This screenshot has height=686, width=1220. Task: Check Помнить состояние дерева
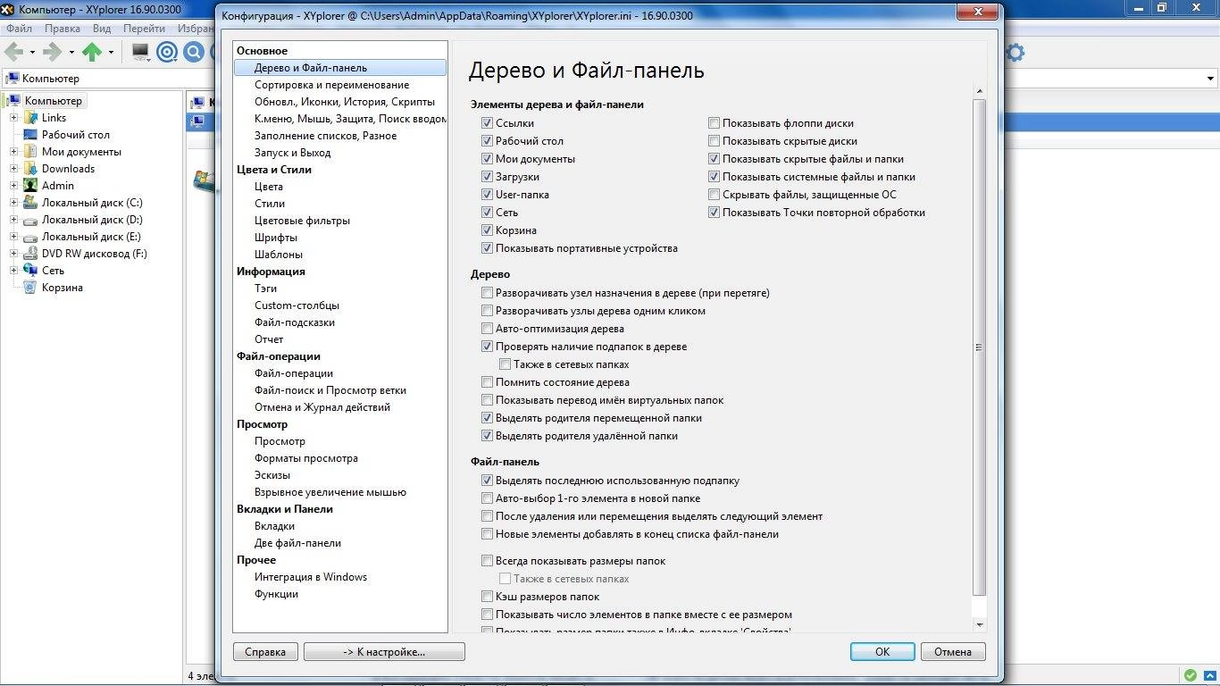pyautogui.click(x=487, y=382)
